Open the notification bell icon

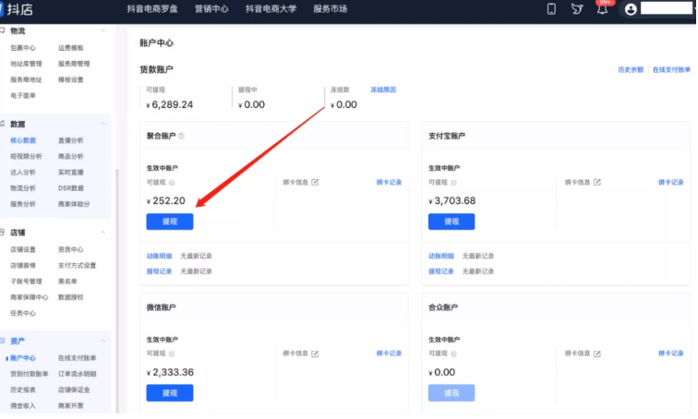(602, 10)
